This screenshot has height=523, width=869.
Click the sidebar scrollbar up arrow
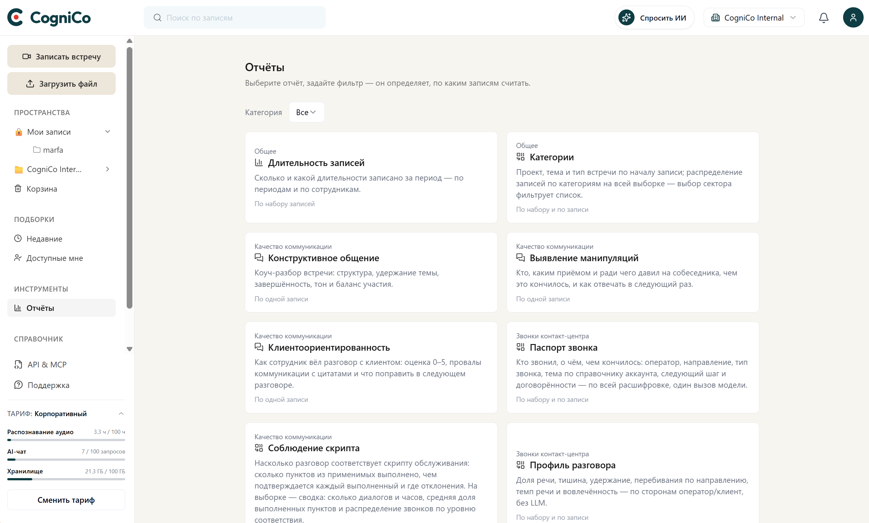pyautogui.click(x=130, y=41)
